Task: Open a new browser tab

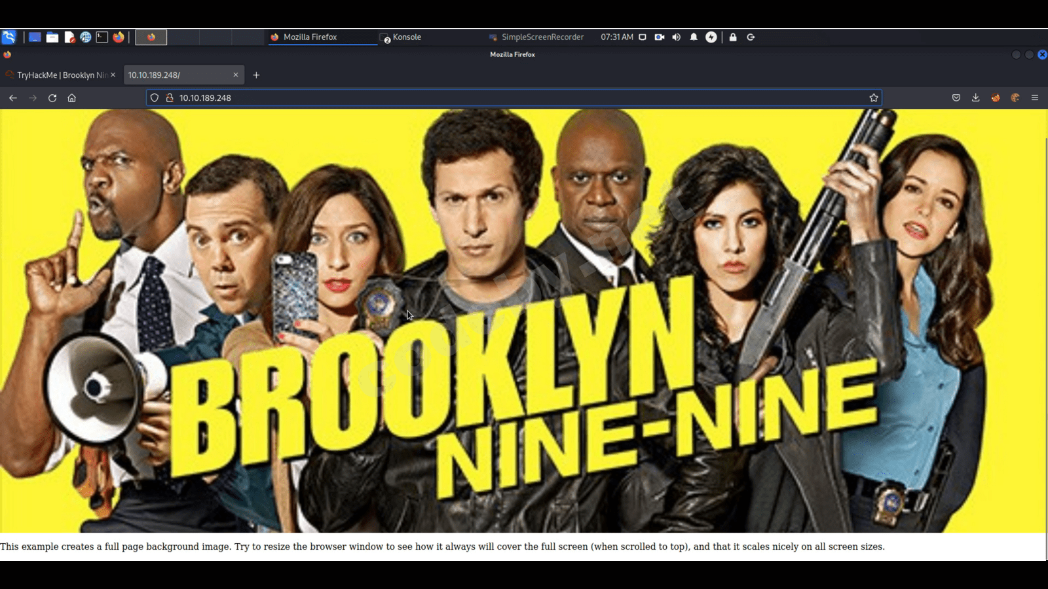Action: [256, 75]
